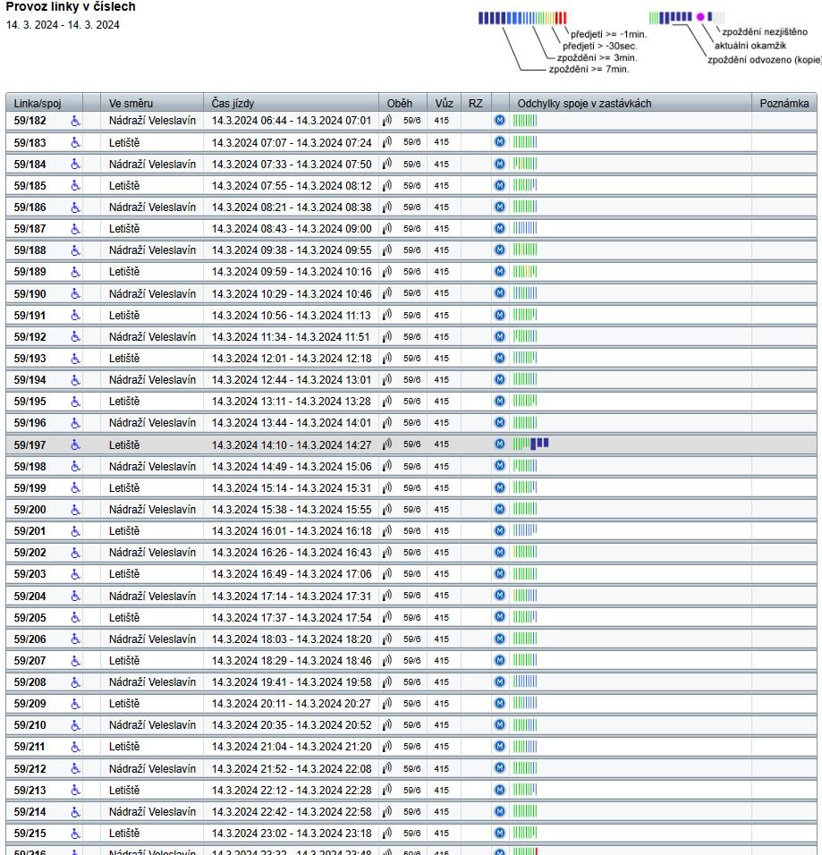Screen dimensions: 822x855
Task: Click the red early-departure bars in the legend
Action: click(561, 18)
